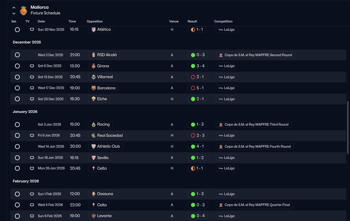Click the Athletic Club badge icon
Viewport: 350px width, 221px height.
[x=93, y=146]
